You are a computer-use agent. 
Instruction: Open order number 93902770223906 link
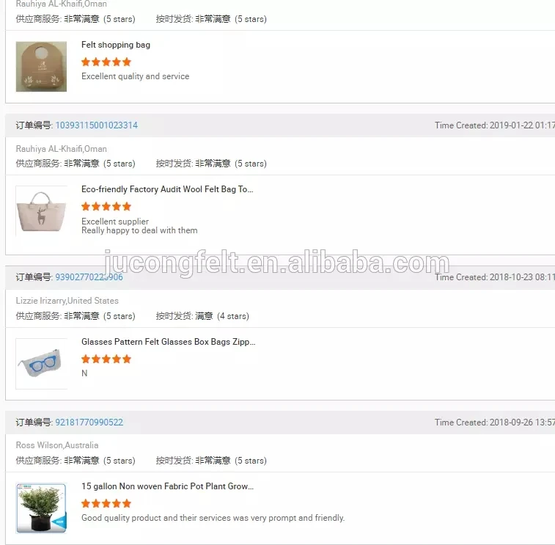click(x=89, y=277)
